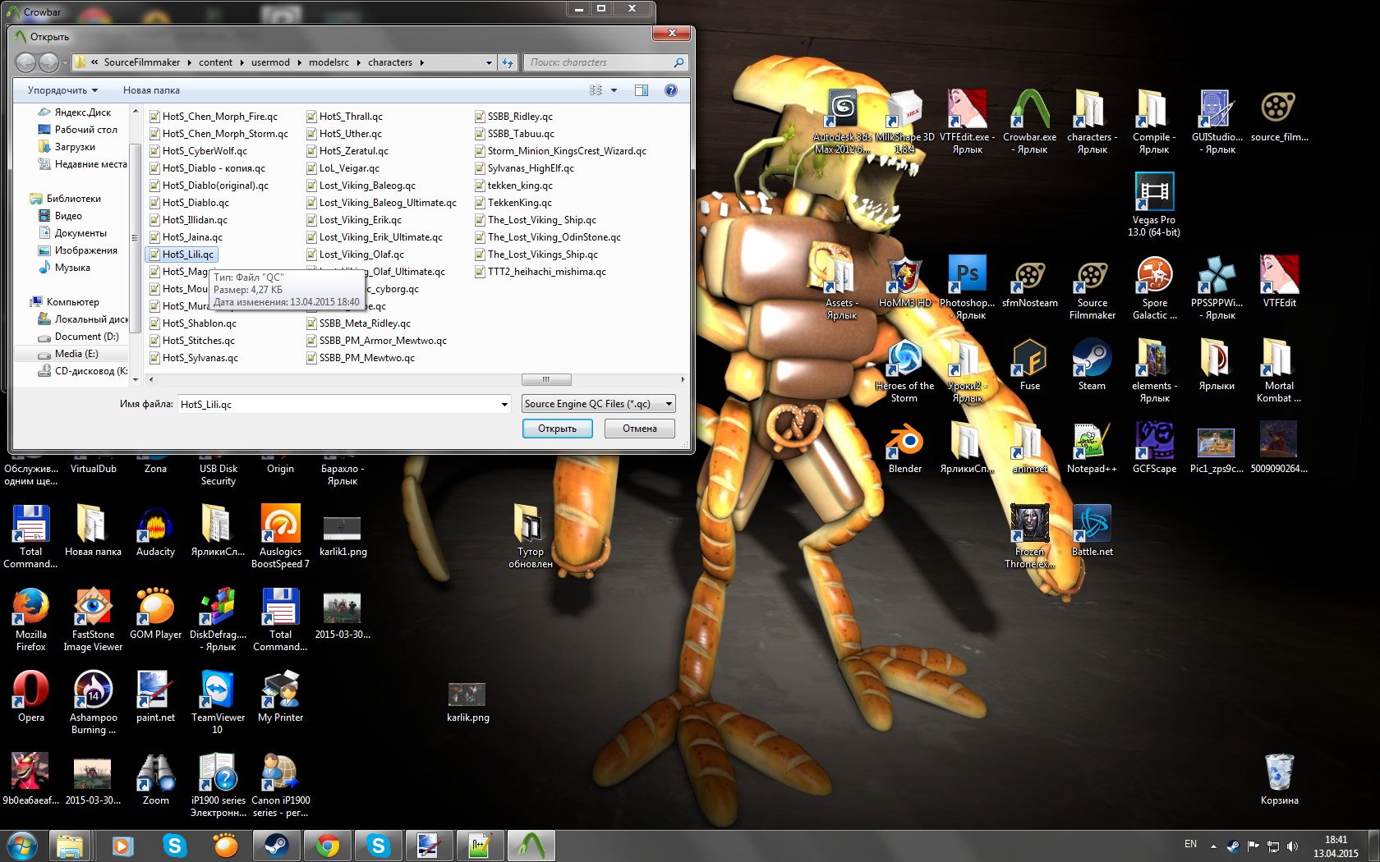Viewport: 1380px width, 862px height.
Task: Select the usermod breadcrumb in address bar
Action: pyautogui.click(x=270, y=62)
